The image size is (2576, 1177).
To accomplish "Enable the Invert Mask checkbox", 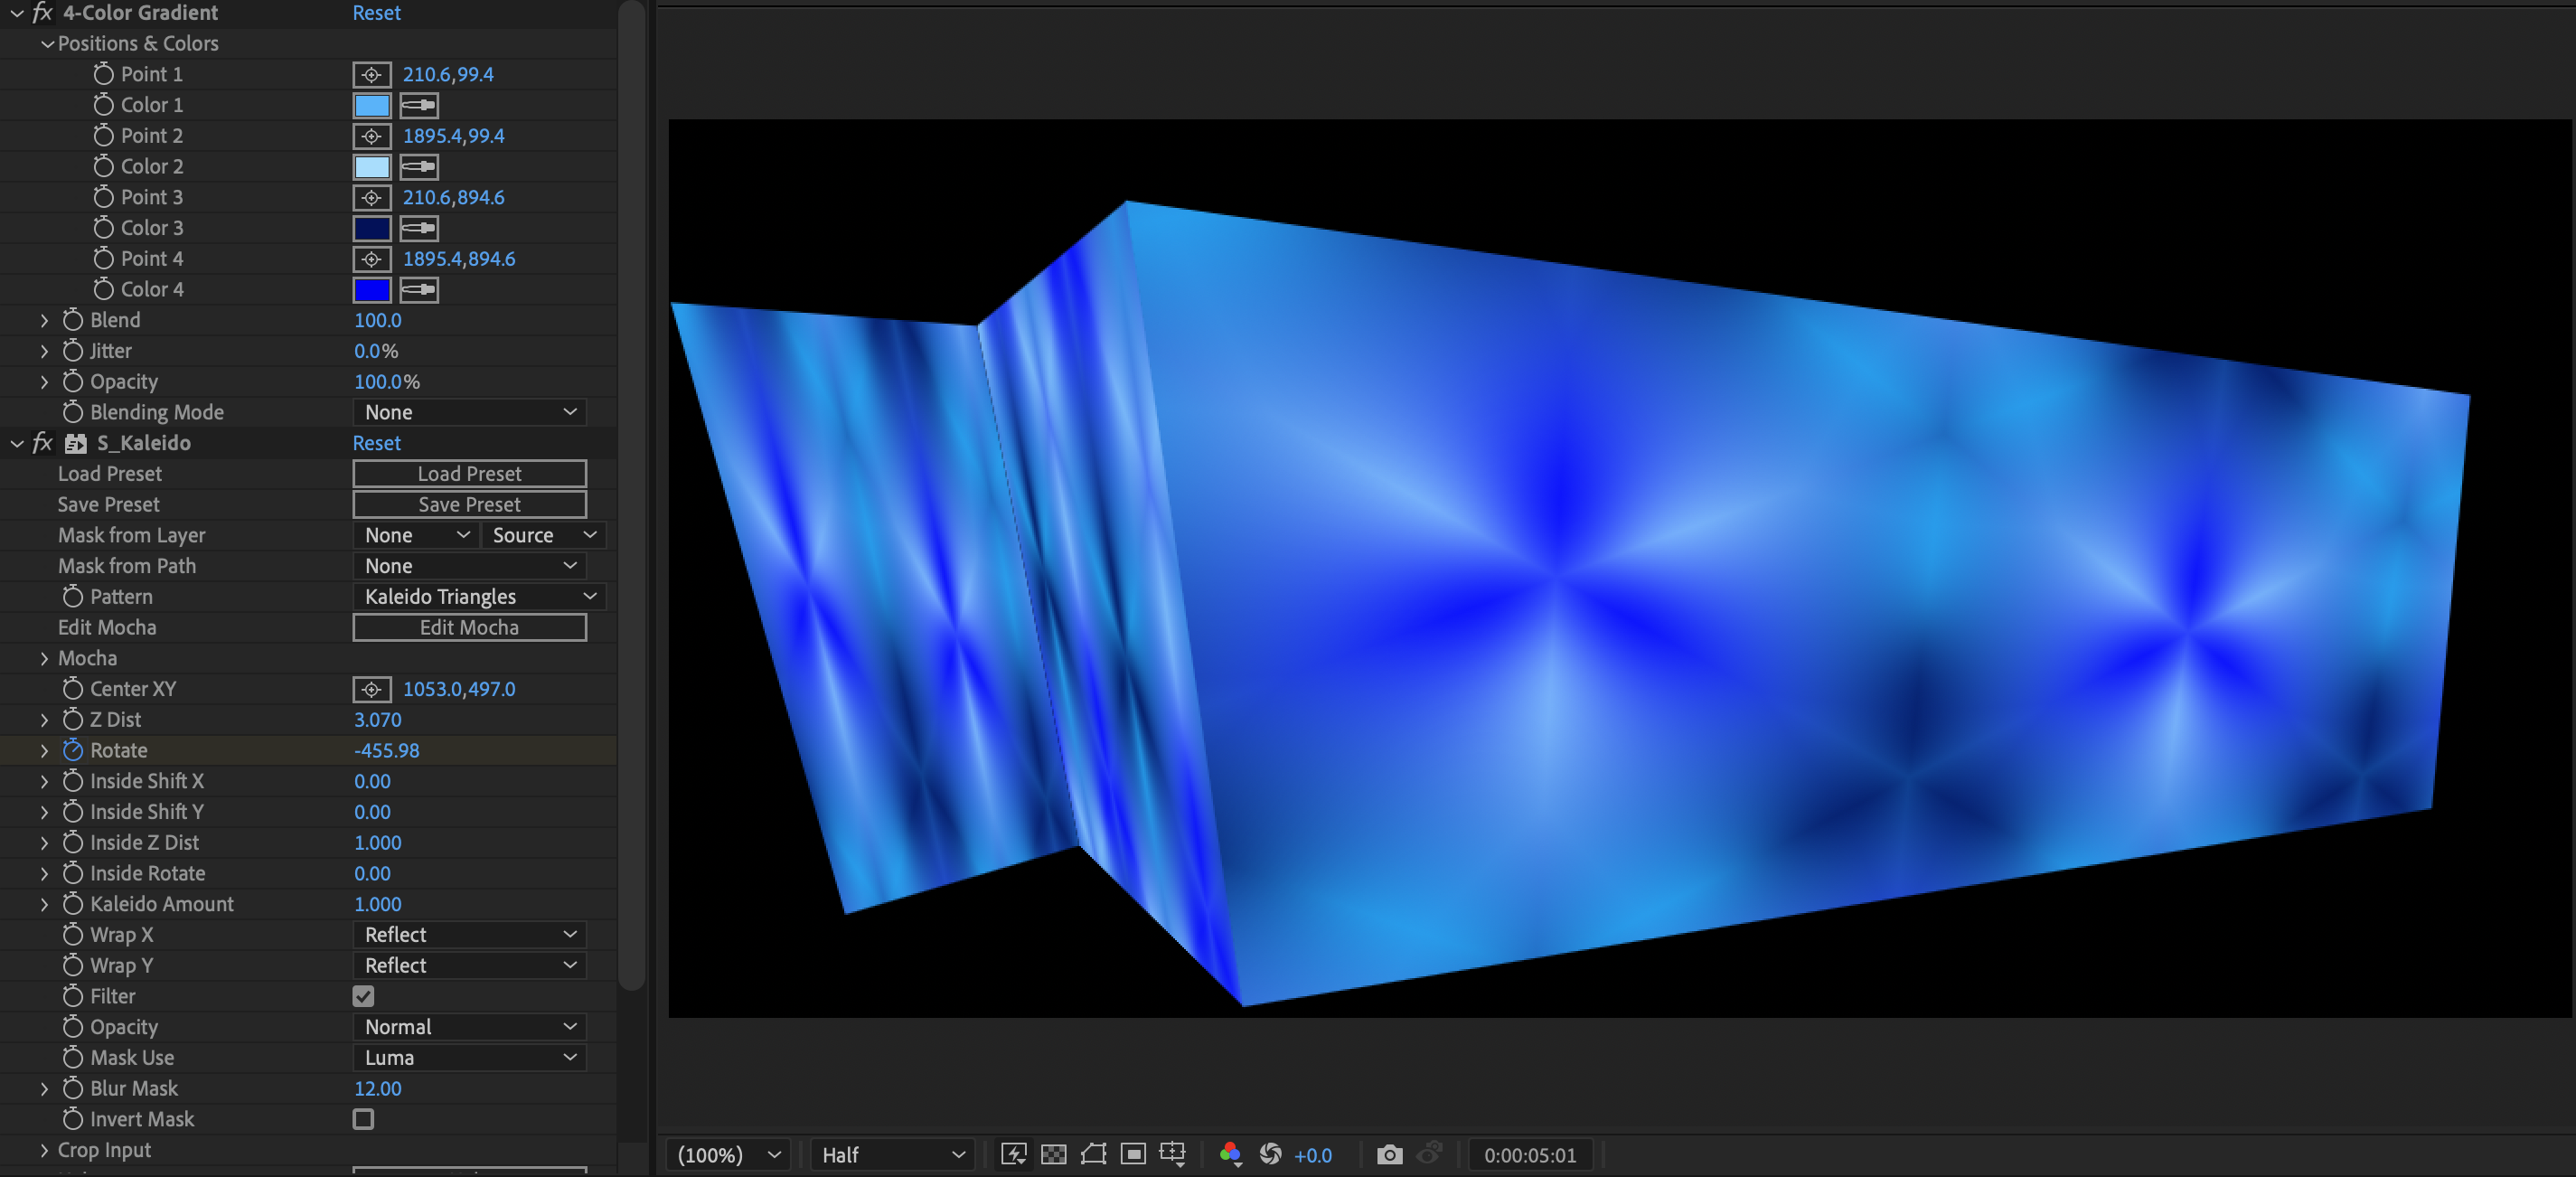I will 362,1120.
